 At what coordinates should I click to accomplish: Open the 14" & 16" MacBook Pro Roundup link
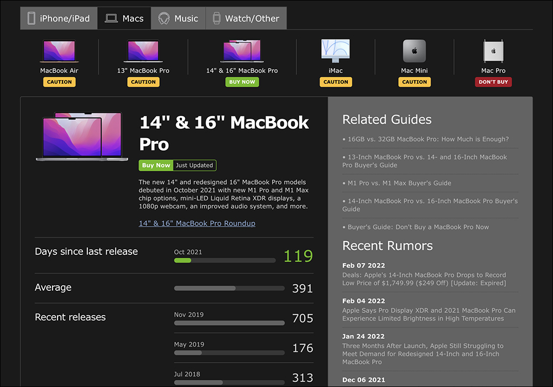pos(197,223)
